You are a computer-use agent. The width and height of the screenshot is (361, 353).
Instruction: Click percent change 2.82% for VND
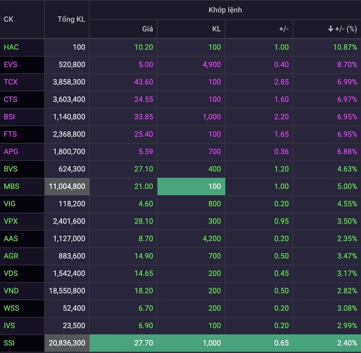tap(347, 291)
